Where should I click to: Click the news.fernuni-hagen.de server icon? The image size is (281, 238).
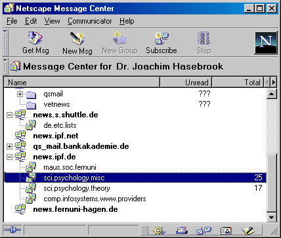coord(20,209)
